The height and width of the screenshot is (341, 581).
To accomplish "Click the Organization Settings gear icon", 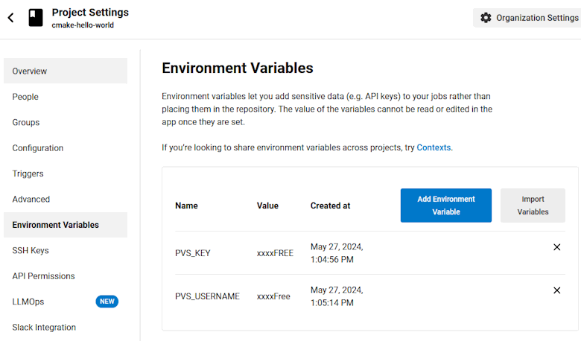I will 486,18.
